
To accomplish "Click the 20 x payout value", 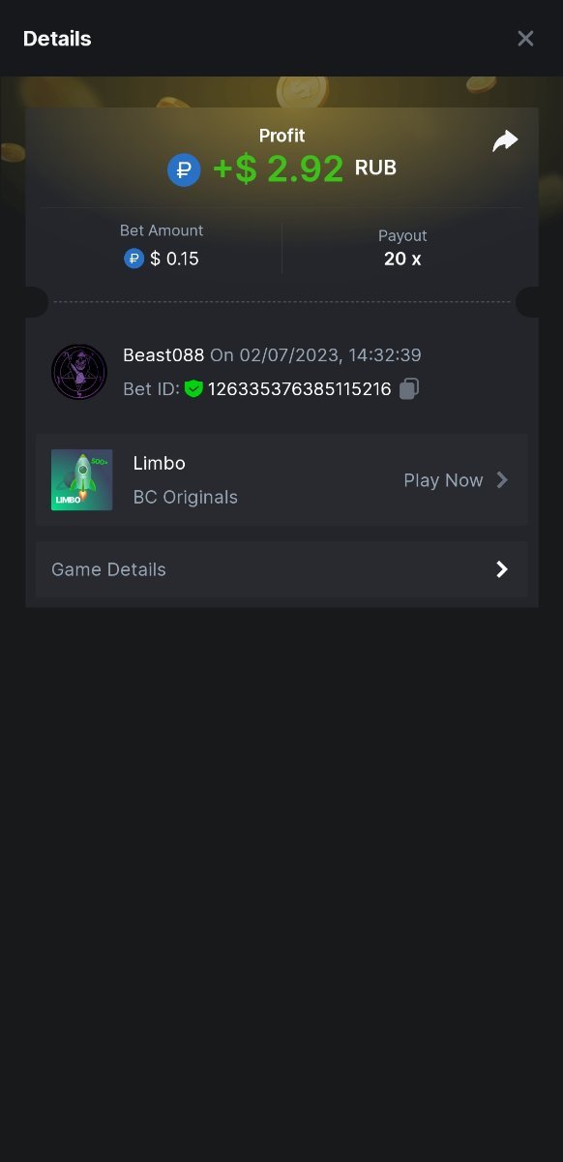I will (x=402, y=259).
